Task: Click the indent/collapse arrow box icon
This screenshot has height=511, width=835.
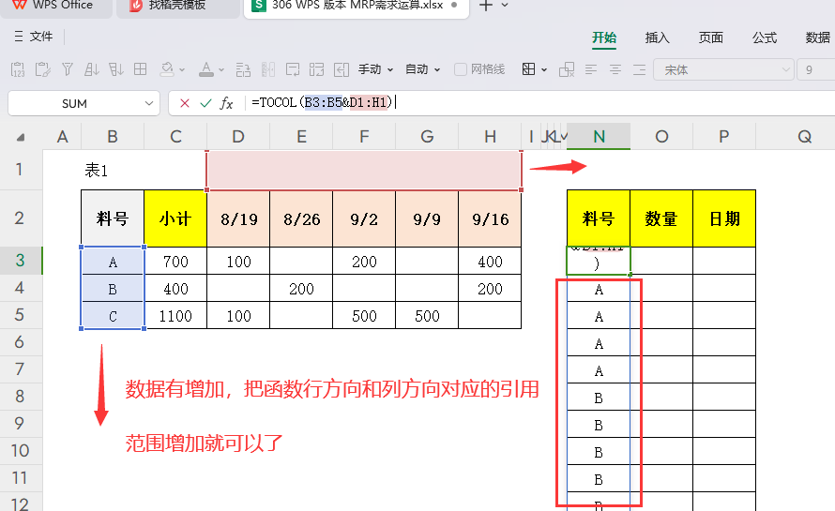Action: click(x=342, y=69)
